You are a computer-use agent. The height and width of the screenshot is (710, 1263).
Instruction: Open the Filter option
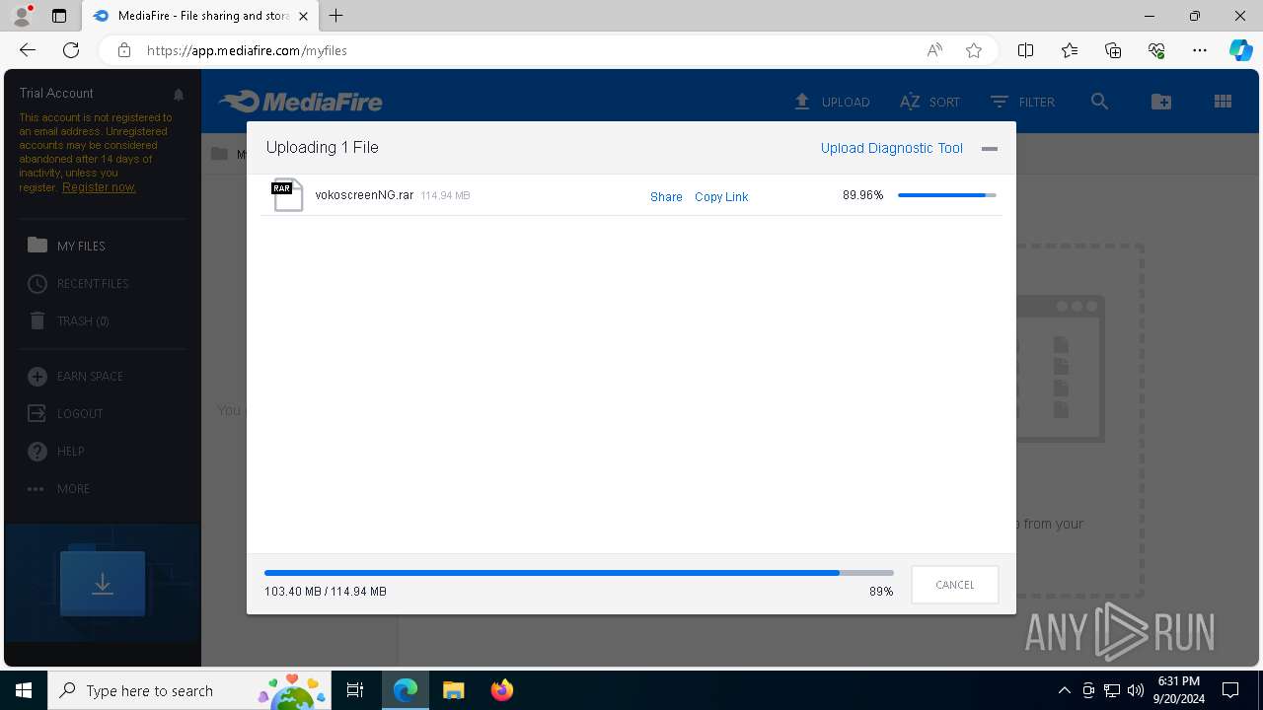click(x=1022, y=102)
